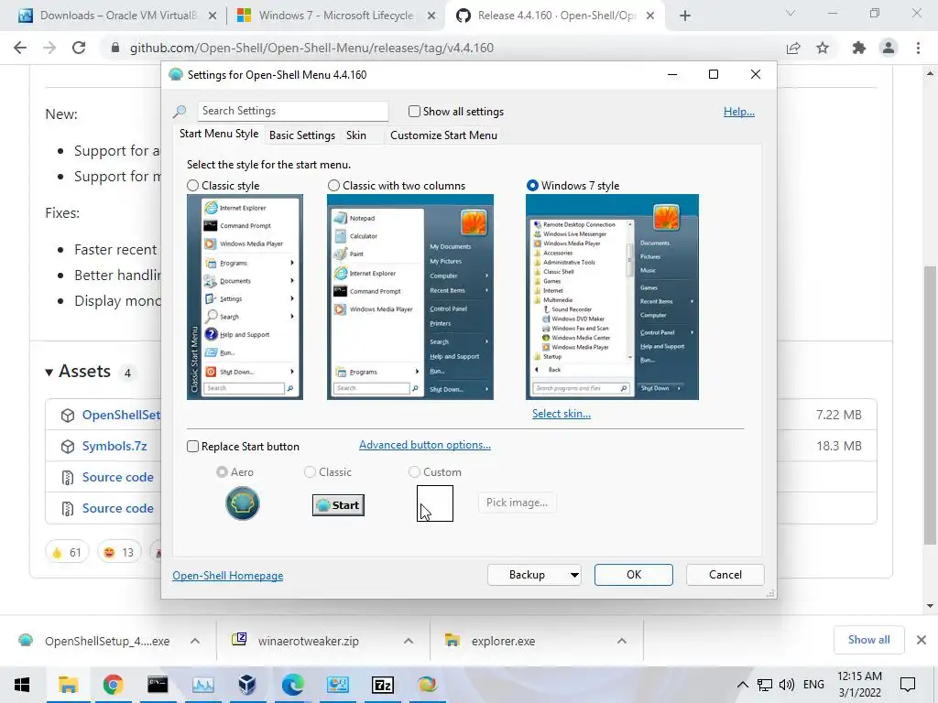The image size is (938, 703).
Task: Click the Aero shell start button image
Action: [x=242, y=503]
